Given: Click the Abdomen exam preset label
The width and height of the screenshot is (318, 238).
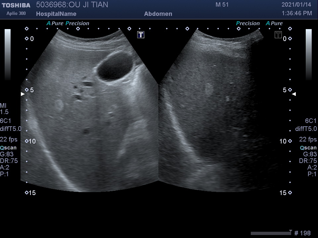Looking at the screenshot, I should [158, 14].
